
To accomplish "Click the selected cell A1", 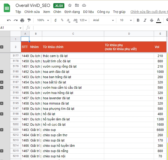I will [x=25, y=39].
